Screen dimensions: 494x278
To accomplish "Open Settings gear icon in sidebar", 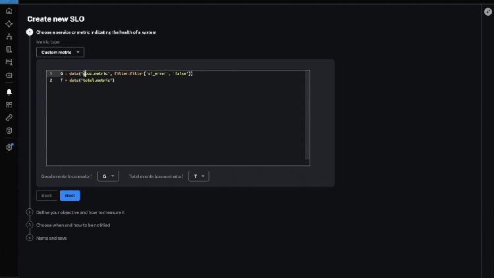I will coord(9,147).
